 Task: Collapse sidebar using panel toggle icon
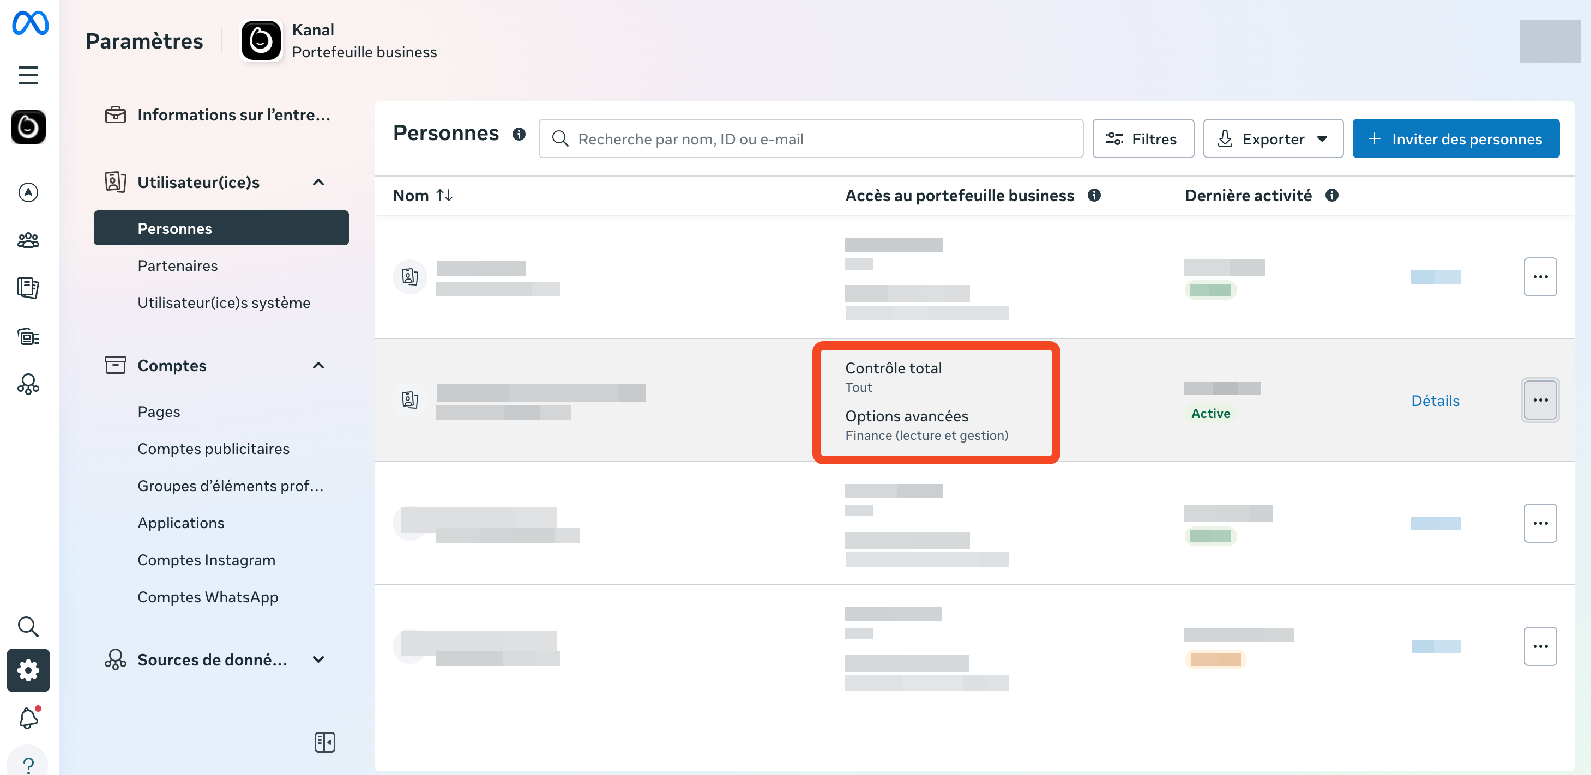pos(324,742)
